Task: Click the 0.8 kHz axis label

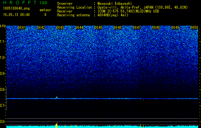Action: click(3, 90)
